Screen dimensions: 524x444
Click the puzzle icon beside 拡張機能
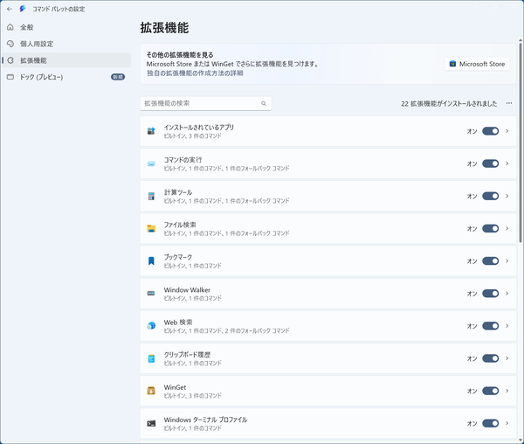coord(10,60)
